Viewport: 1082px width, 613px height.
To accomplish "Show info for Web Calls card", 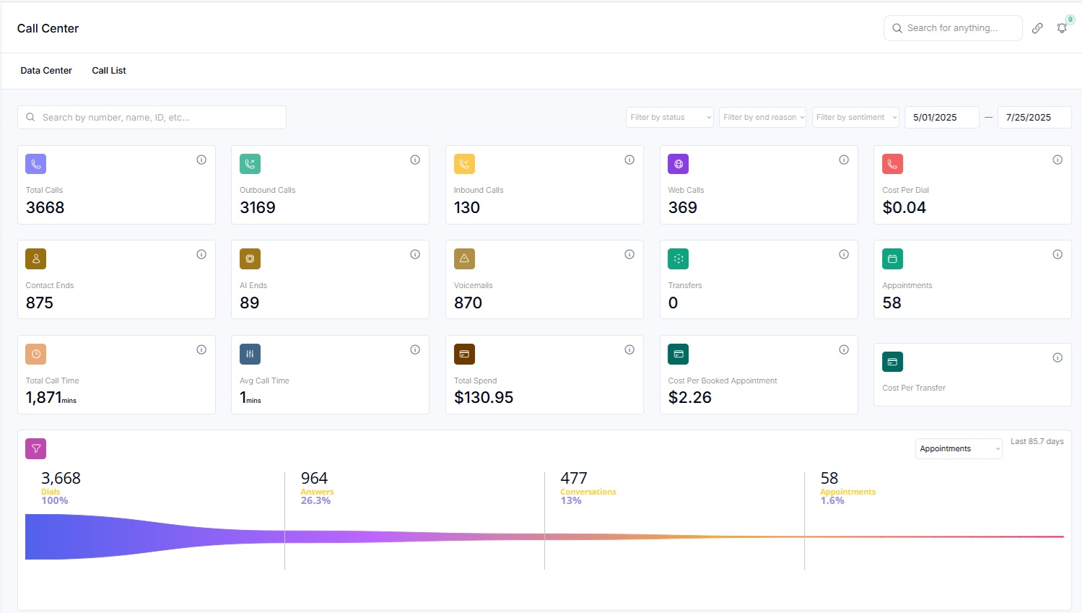I will pyautogui.click(x=844, y=160).
